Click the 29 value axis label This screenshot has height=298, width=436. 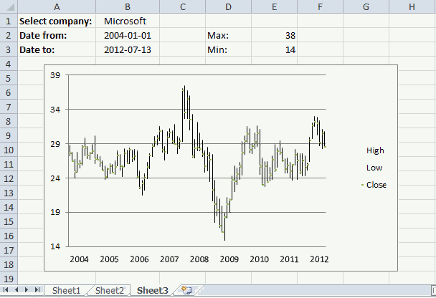[55, 144]
